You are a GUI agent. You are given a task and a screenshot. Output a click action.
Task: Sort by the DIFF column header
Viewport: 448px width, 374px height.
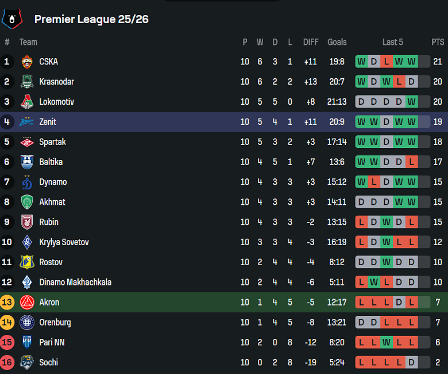coord(310,42)
